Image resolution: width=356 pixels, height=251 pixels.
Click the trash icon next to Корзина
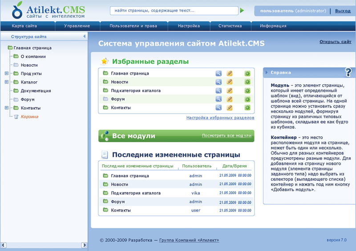[16, 117]
